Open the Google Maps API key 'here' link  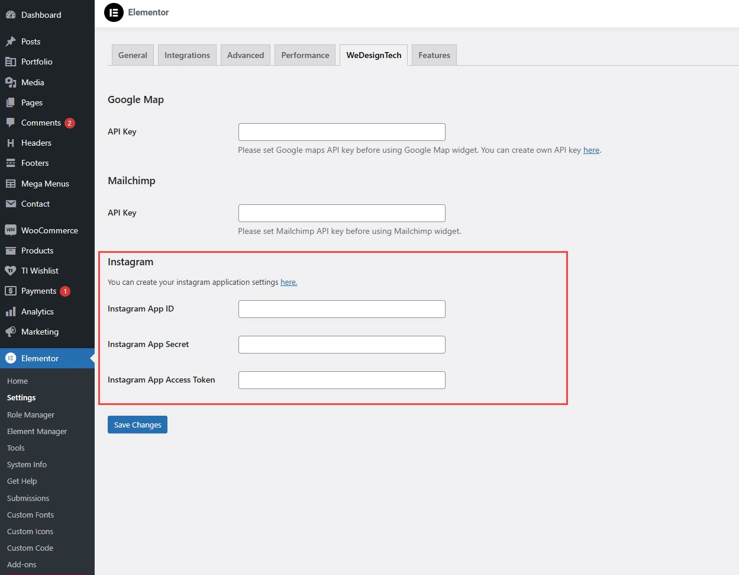(x=591, y=150)
